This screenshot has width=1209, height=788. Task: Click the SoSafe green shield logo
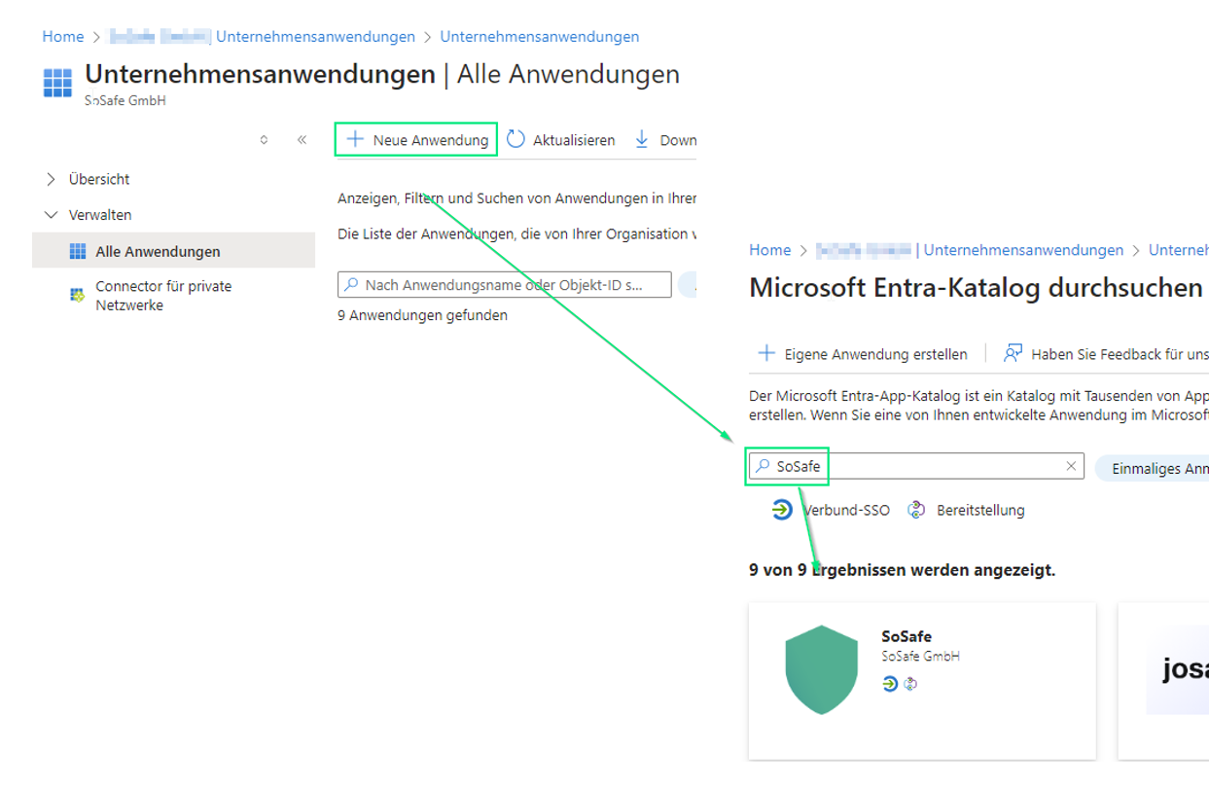coord(822,670)
